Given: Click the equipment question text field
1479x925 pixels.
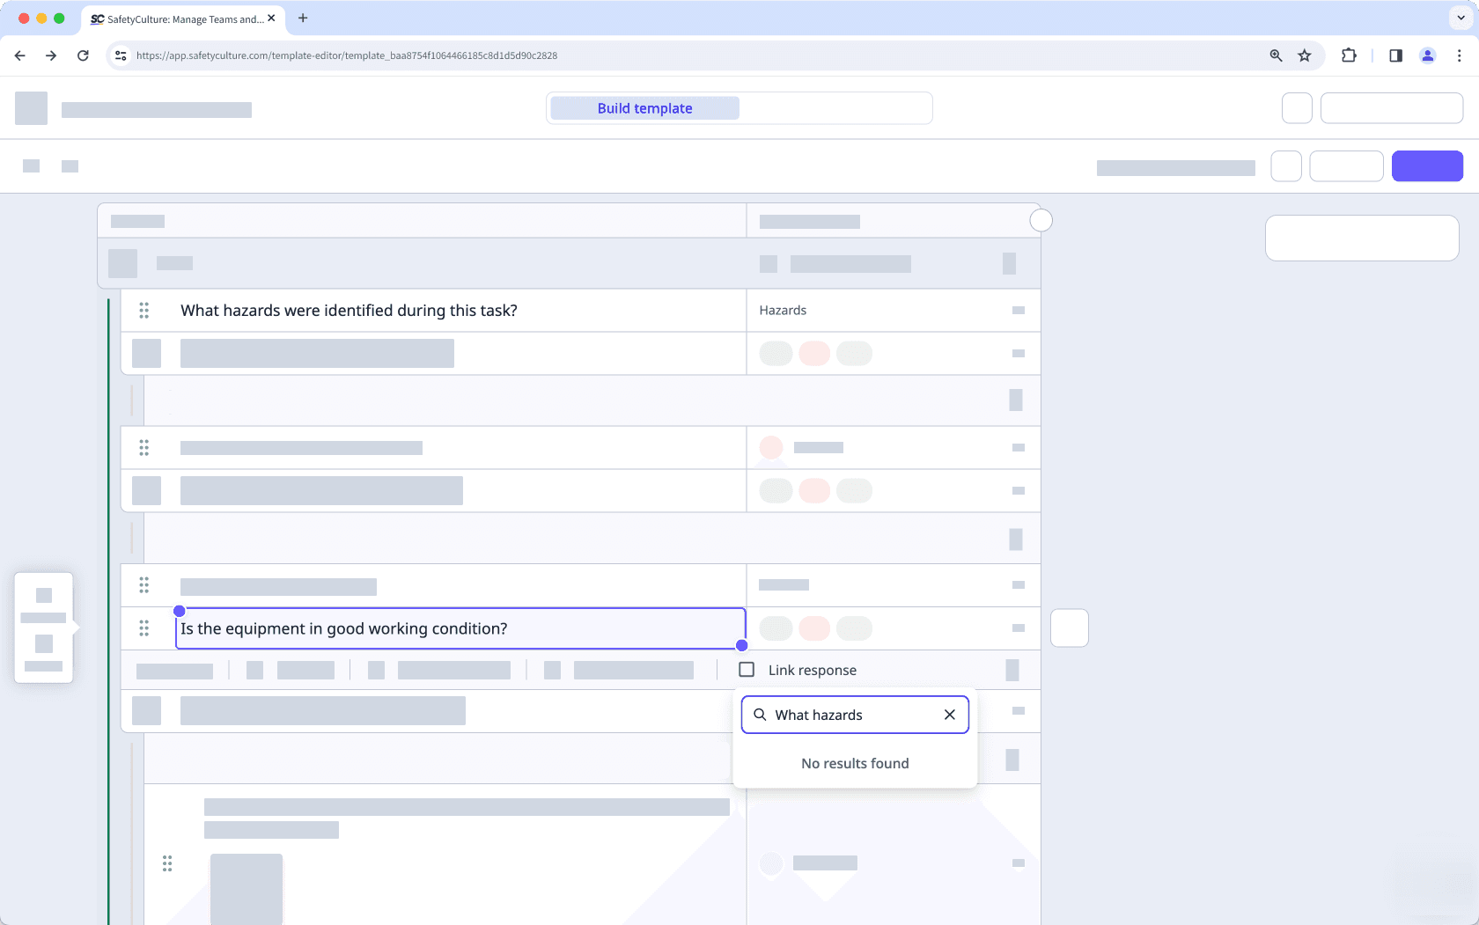Looking at the screenshot, I should tap(458, 628).
